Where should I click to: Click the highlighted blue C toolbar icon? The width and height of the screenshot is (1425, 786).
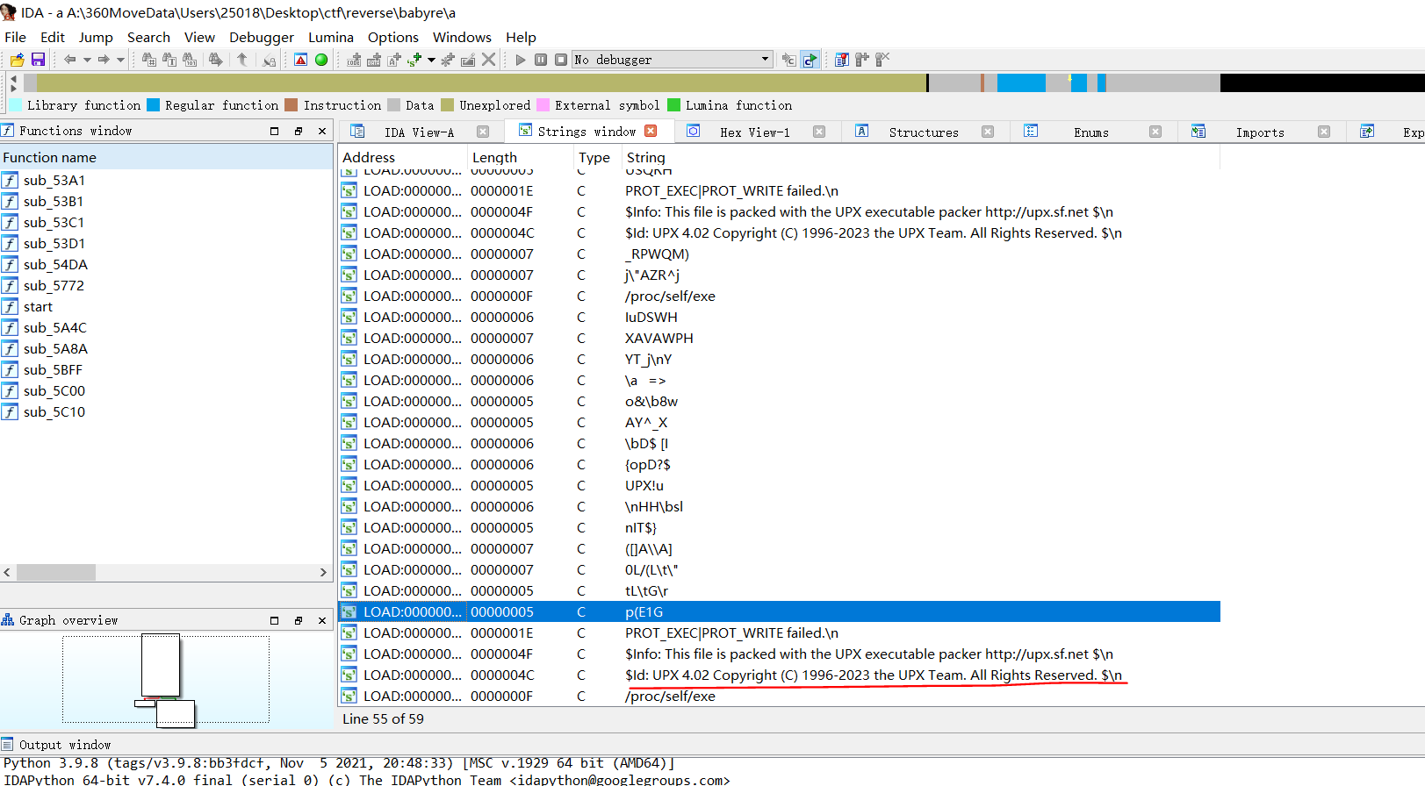pyautogui.click(x=810, y=60)
